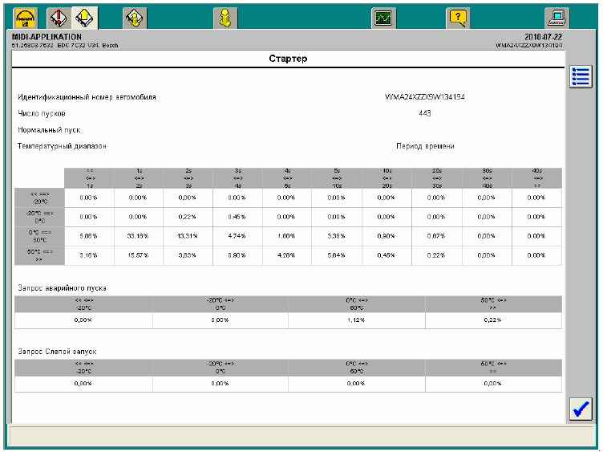
Task: Click the Запрос Слепой запуск heading
Action: [57, 352]
